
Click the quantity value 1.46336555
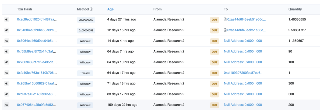297,19
